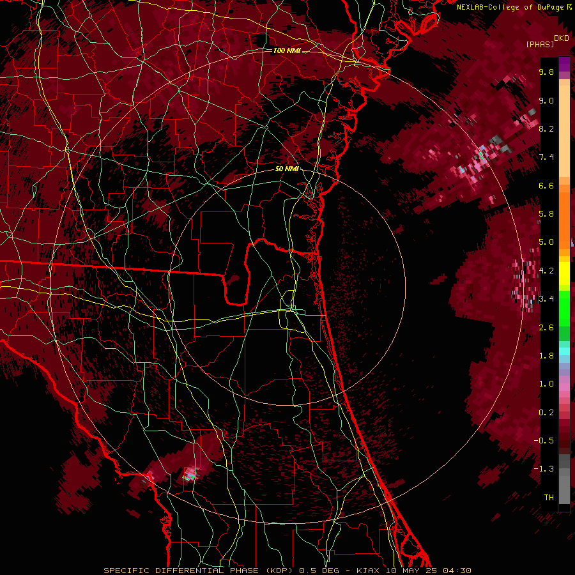Click the 4.2 value on the color scale
The image size is (575, 575).
click(x=546, y=271)
